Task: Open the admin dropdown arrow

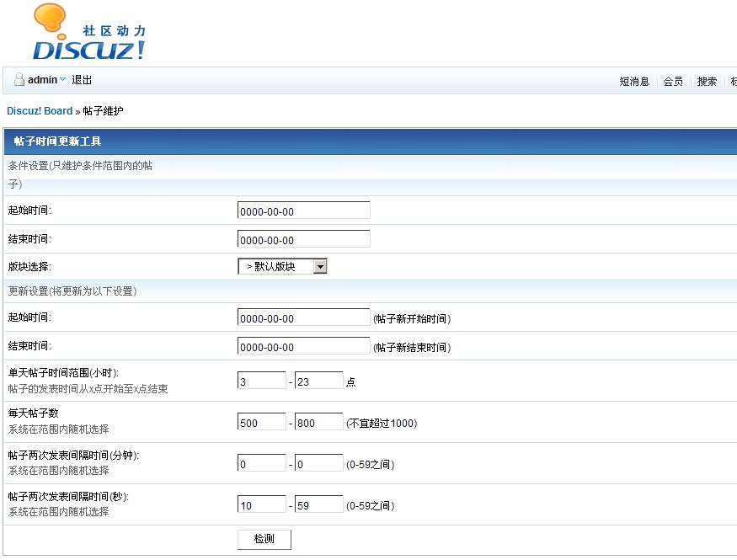Action: click(x=62, y=79)
